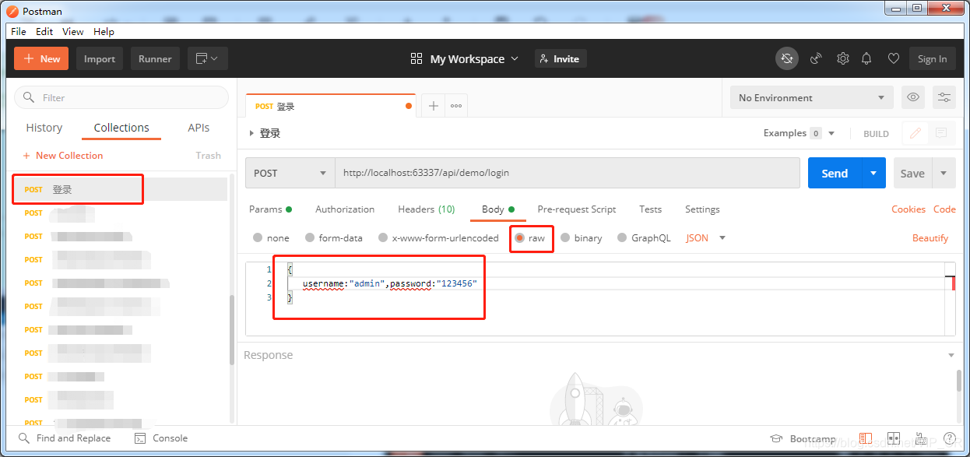
Task: Click the new window icon dropdown
Action: [207, 58]
